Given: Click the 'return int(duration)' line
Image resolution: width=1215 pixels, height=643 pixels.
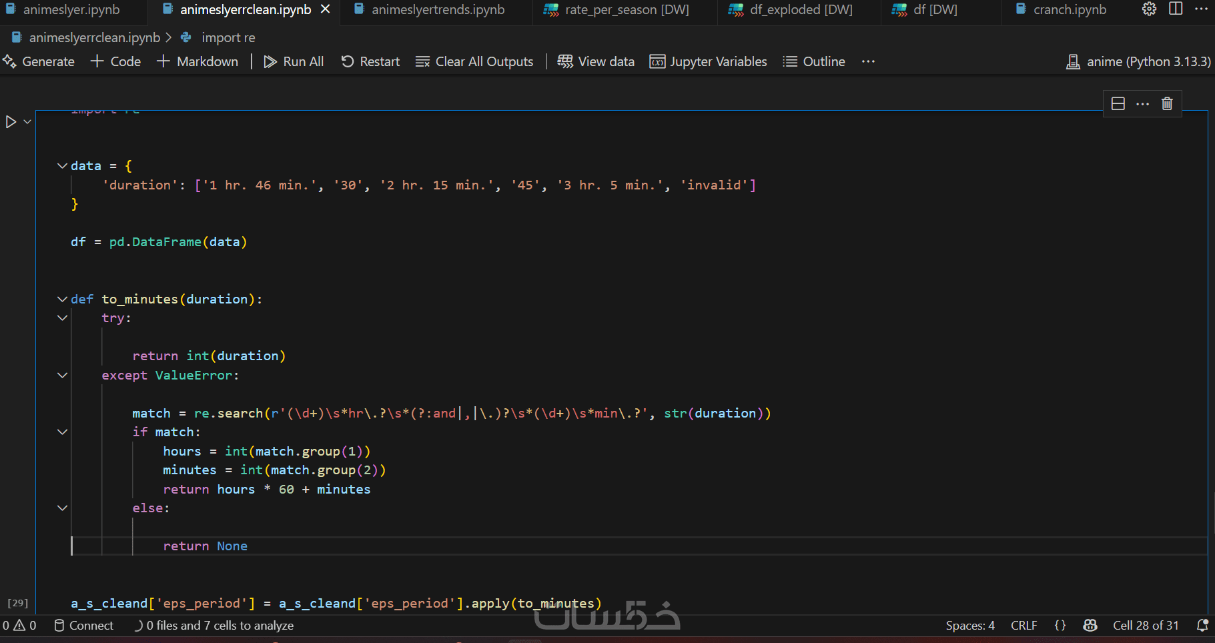Looking at the screenshot, I should [x=209, y=356].
